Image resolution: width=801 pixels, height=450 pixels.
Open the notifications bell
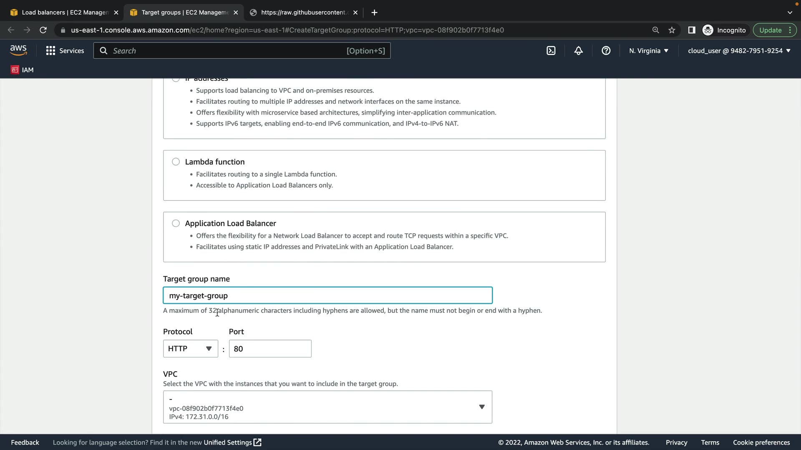[x=578, y=51]
